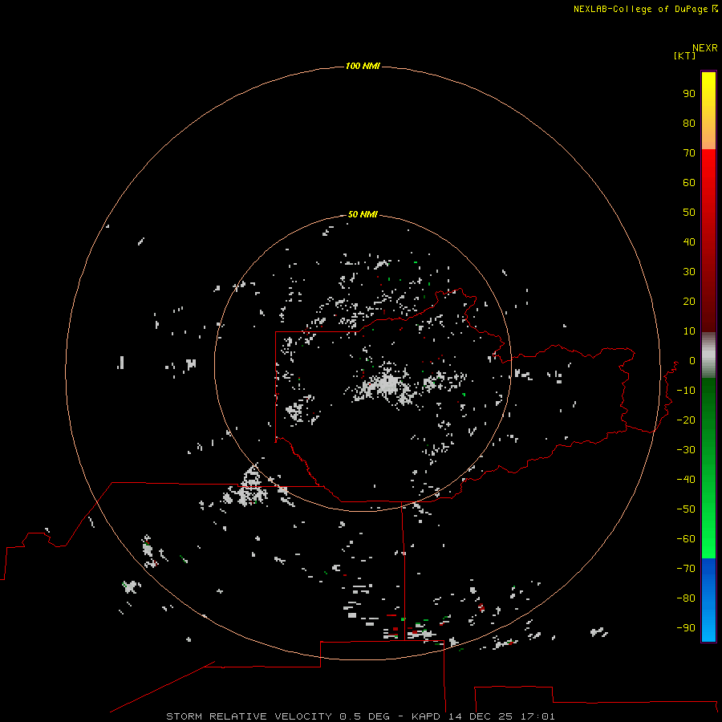Click the -50 value on velocity scale
Image resolution: width=722 pixels, height=722 pixels.
tap(686, 509)
